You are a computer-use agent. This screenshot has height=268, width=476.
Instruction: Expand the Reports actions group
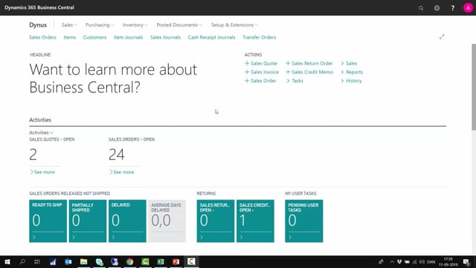(x=352, y=72)
